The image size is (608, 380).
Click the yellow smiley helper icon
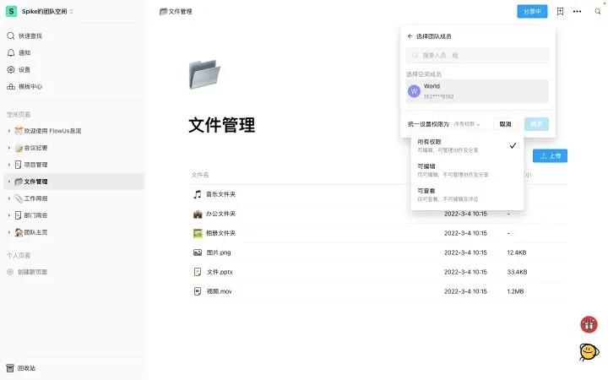(589, 351)
